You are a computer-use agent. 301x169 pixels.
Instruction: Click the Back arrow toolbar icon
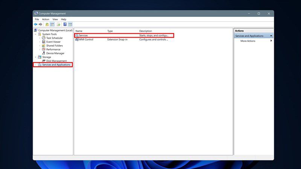[36, 24]
